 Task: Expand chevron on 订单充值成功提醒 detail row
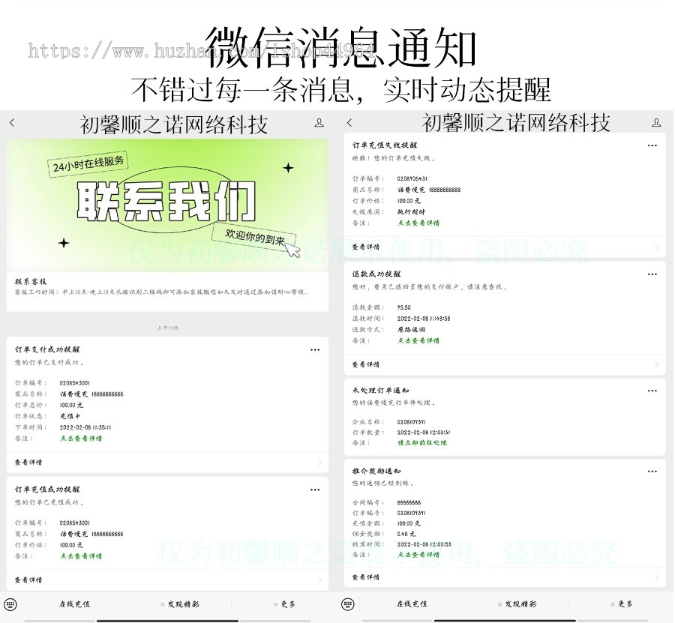(x=319, y=580)
